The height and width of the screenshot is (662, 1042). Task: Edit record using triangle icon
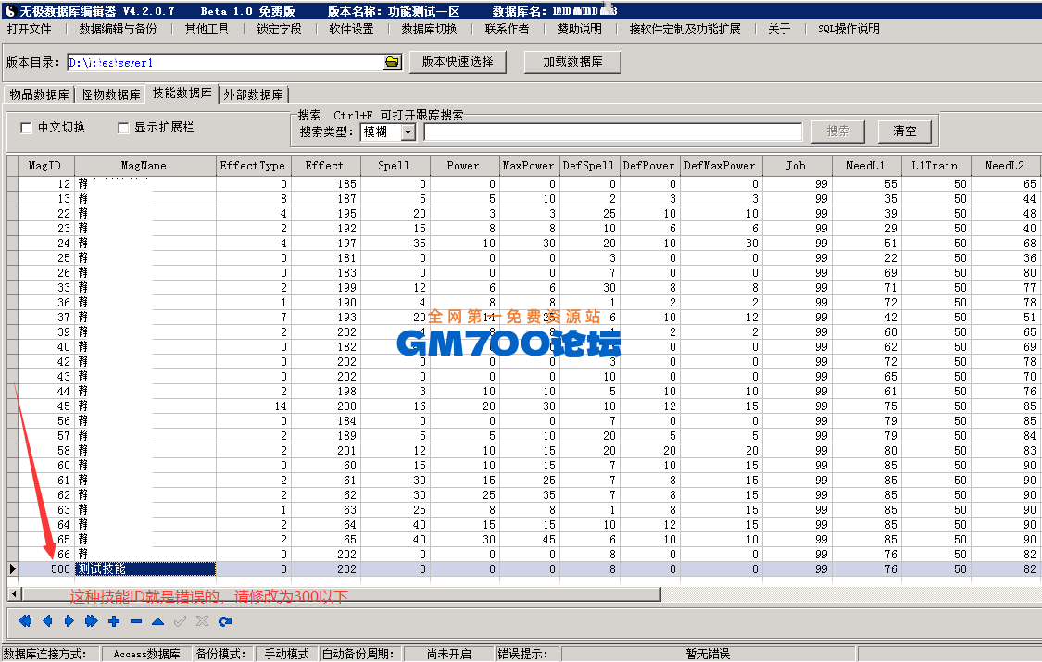click(x=157, y=621)
